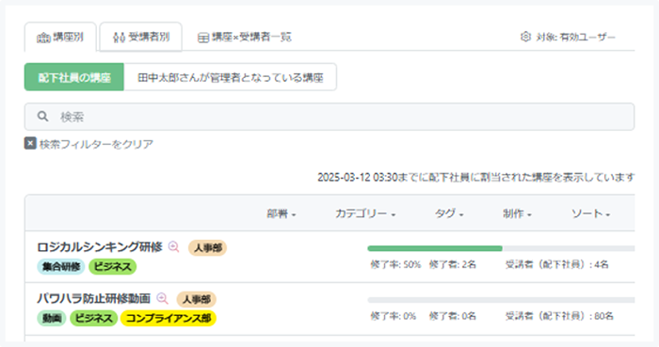Click ビジネス tag under パワハラ防止研修動画
Viewport: 659px width, 347px height.
(x=93, y=319)
